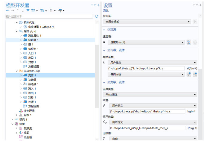Click the axis icon beside 各向同性 dropdown
This screenshot has height=144, width=204.
(x=189, y=74)
